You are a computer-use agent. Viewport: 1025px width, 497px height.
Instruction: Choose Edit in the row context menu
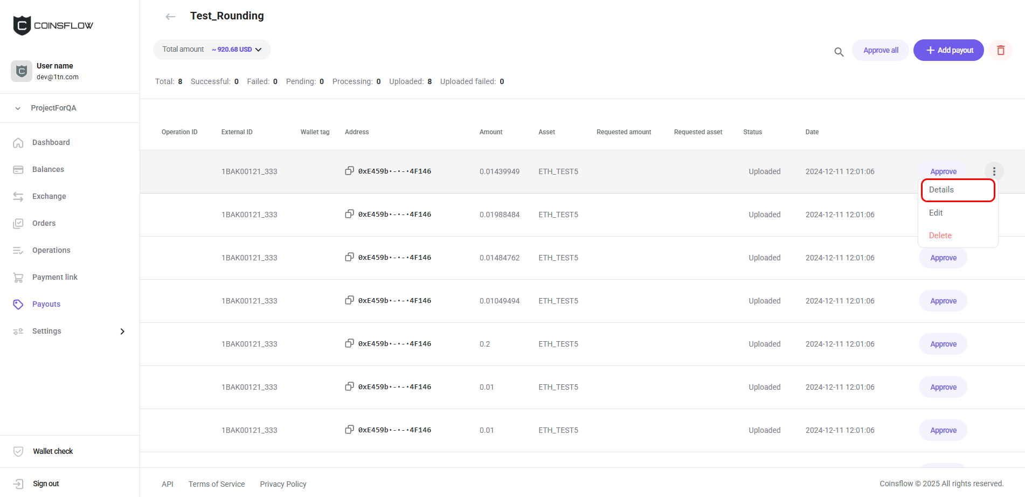click(x=936, y=213)
